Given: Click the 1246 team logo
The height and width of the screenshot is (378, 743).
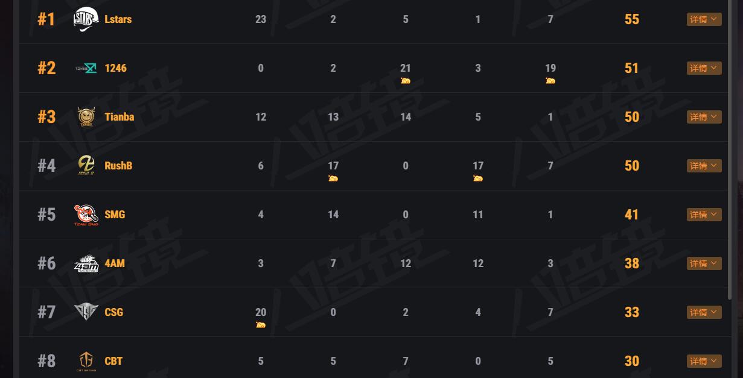Looking at the screenshot, I should click(x=86, y=68).
